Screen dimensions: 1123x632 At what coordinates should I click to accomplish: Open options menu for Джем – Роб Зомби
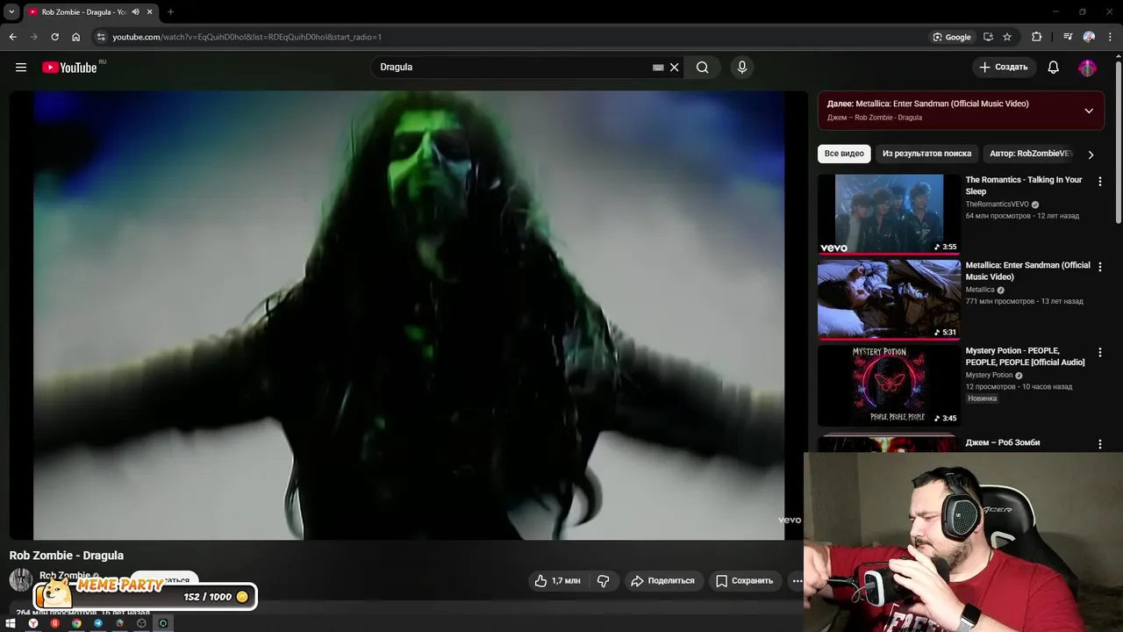pos(1100,445)
